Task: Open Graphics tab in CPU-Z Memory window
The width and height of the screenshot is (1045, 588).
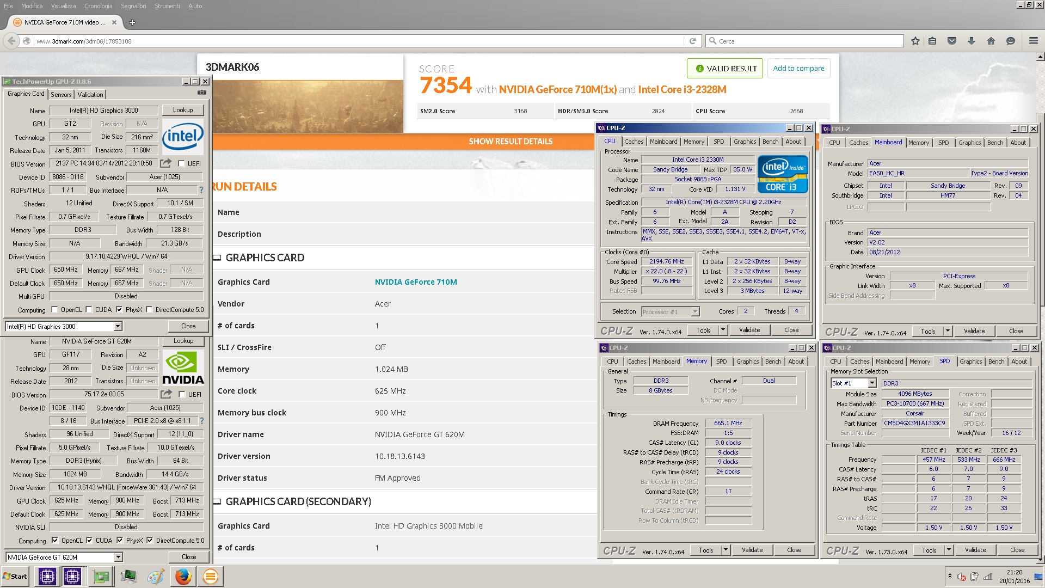Action: (747, 362)
